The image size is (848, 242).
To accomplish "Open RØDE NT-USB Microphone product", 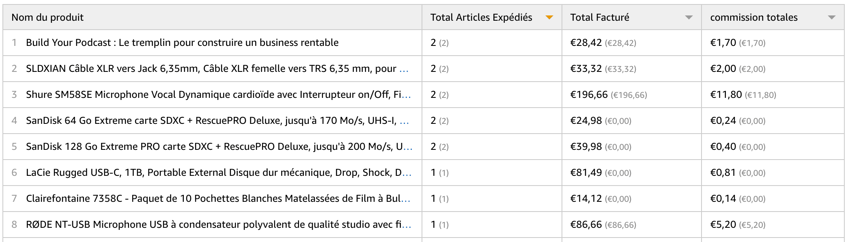I will [213, 225].
